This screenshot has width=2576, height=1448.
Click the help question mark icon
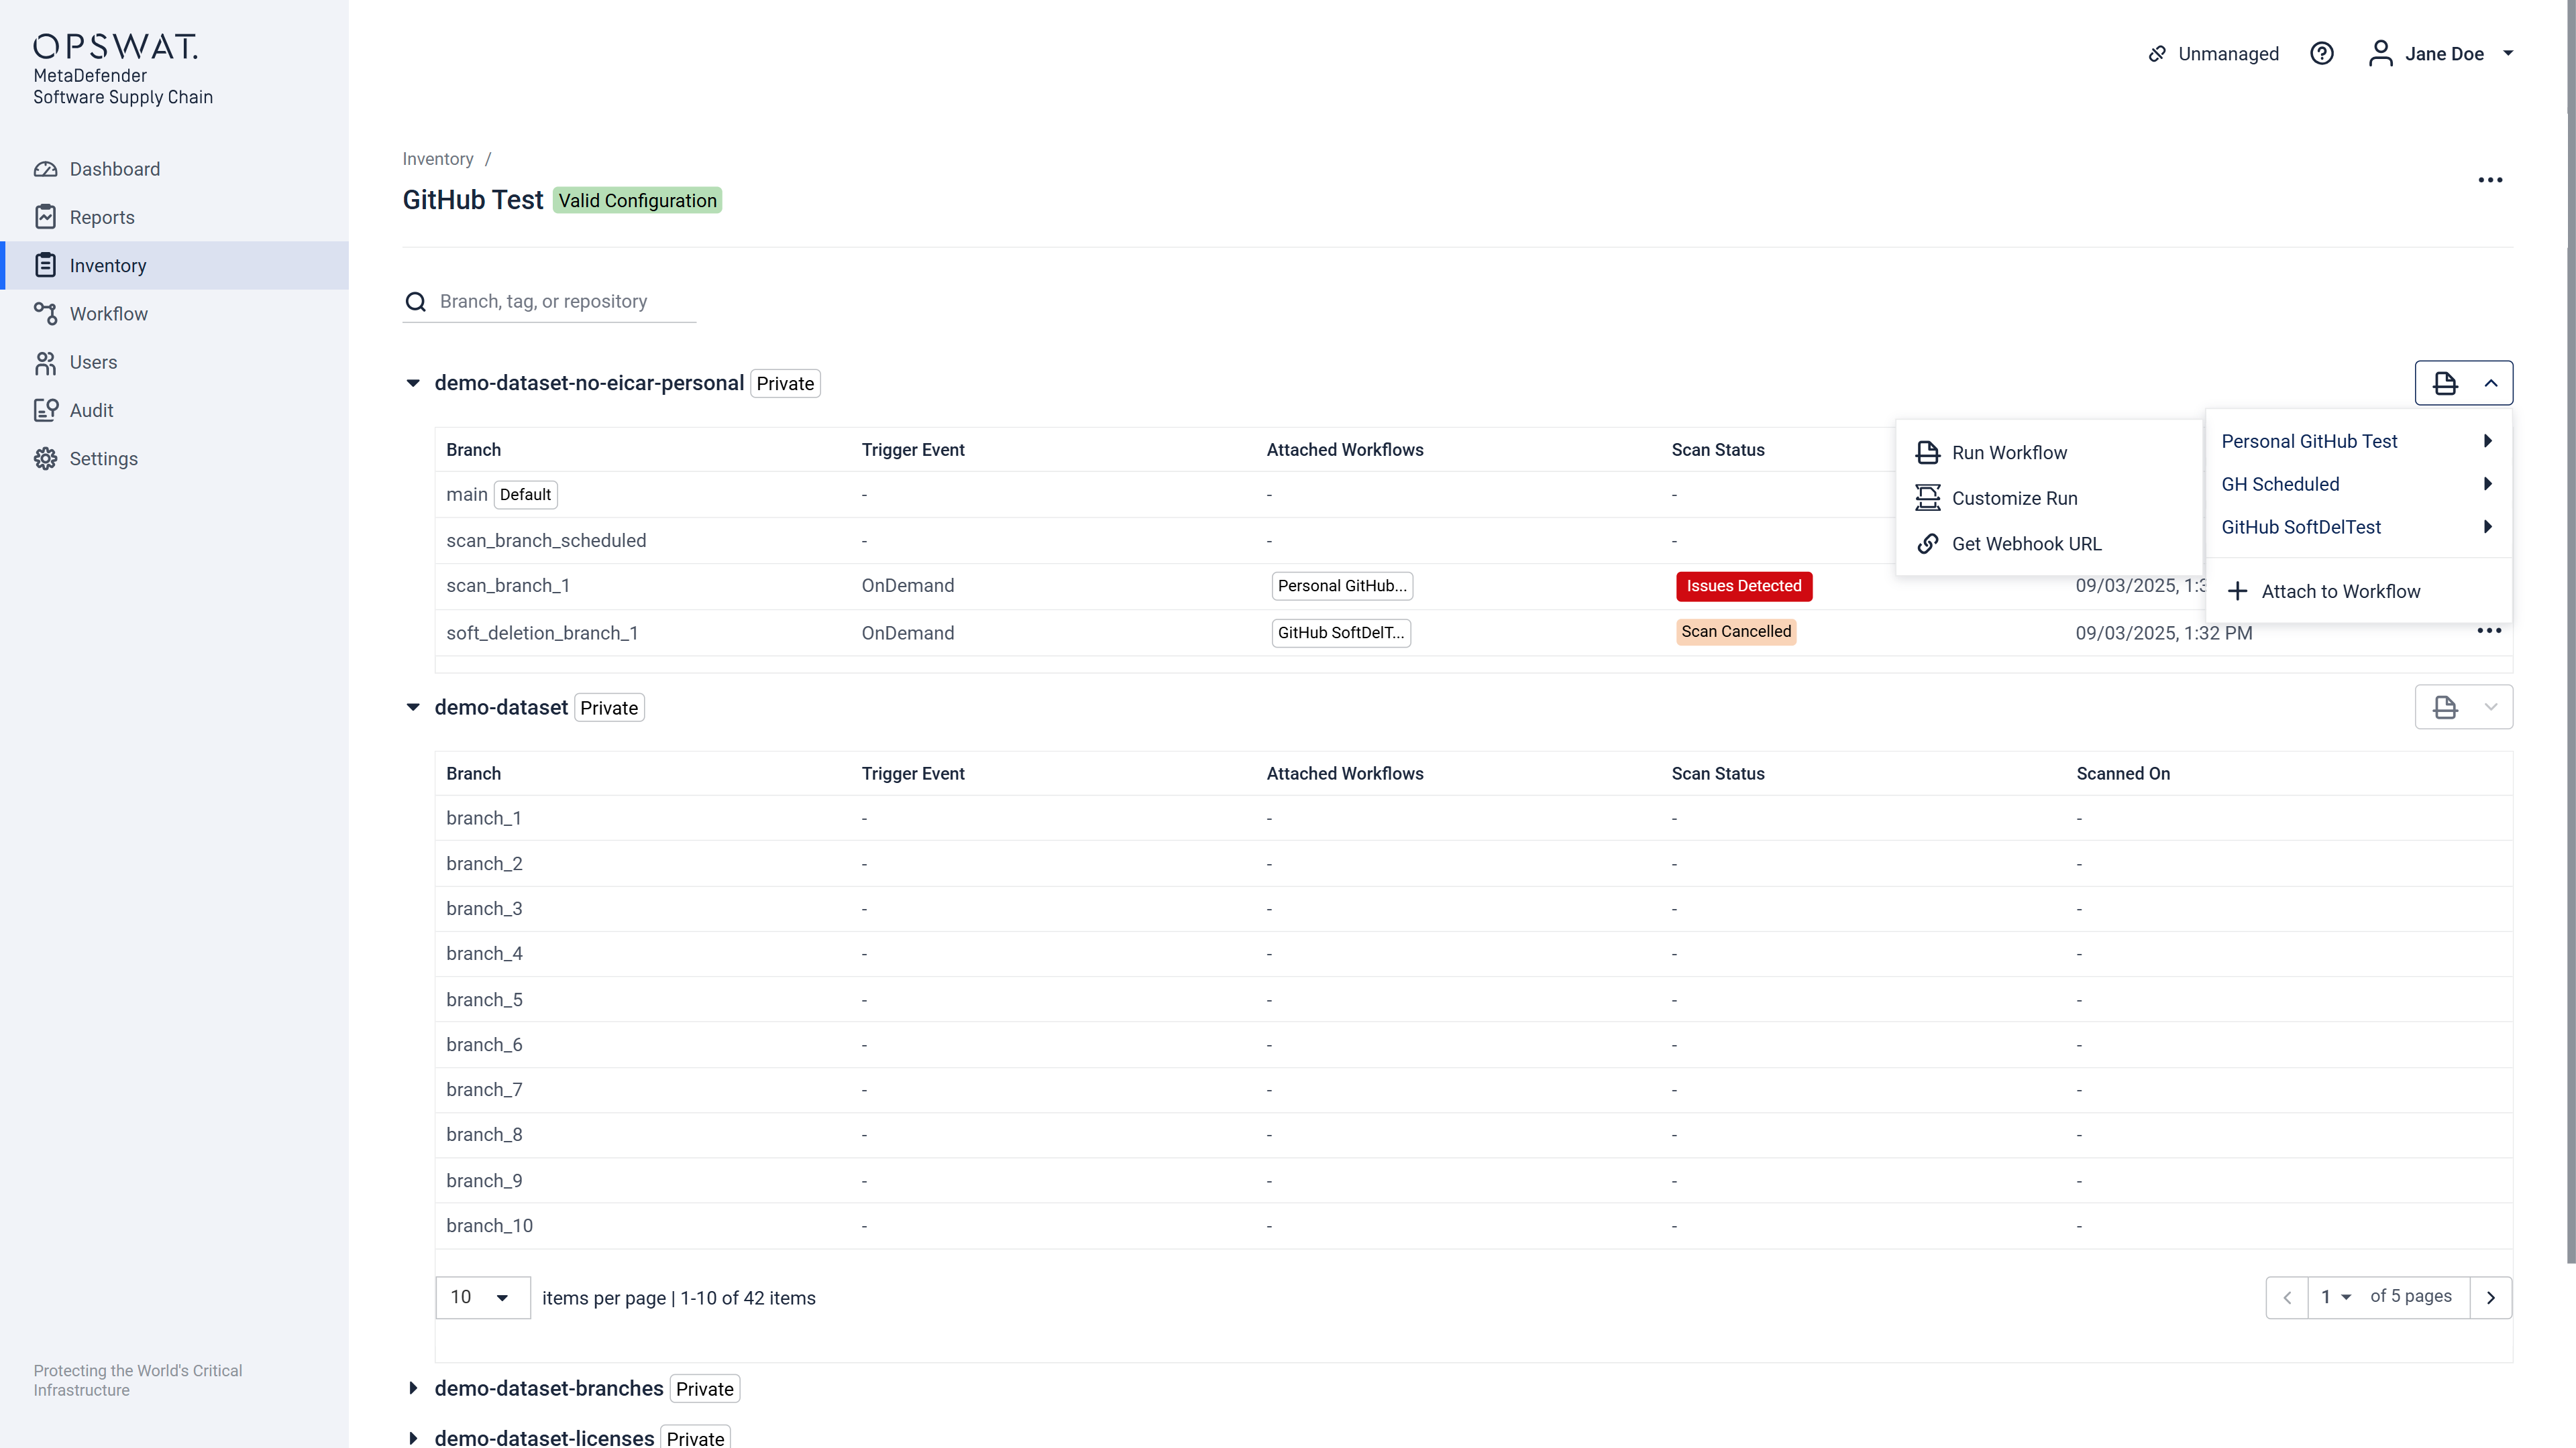2321,54
